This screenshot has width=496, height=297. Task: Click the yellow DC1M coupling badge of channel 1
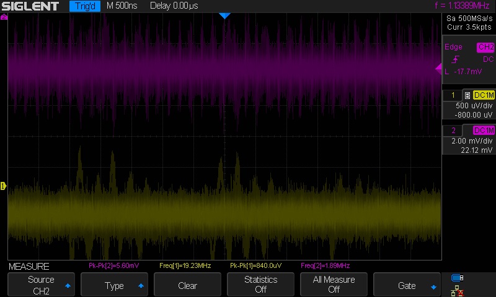pos(484,95)
